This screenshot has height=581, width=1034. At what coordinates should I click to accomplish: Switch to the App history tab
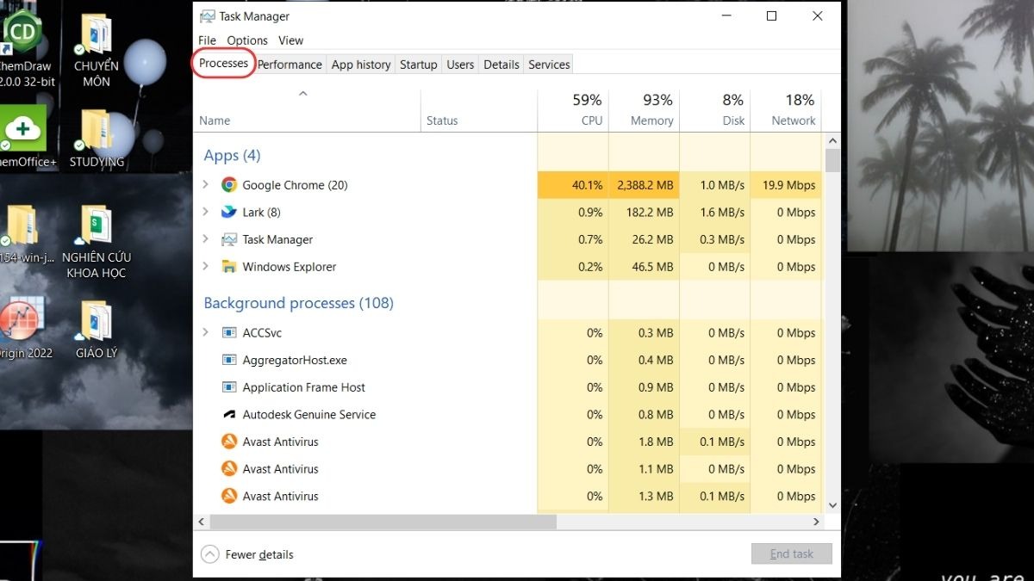361,65
